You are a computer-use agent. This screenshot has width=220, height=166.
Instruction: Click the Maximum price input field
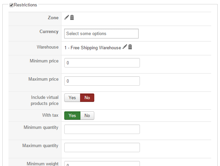102,81
